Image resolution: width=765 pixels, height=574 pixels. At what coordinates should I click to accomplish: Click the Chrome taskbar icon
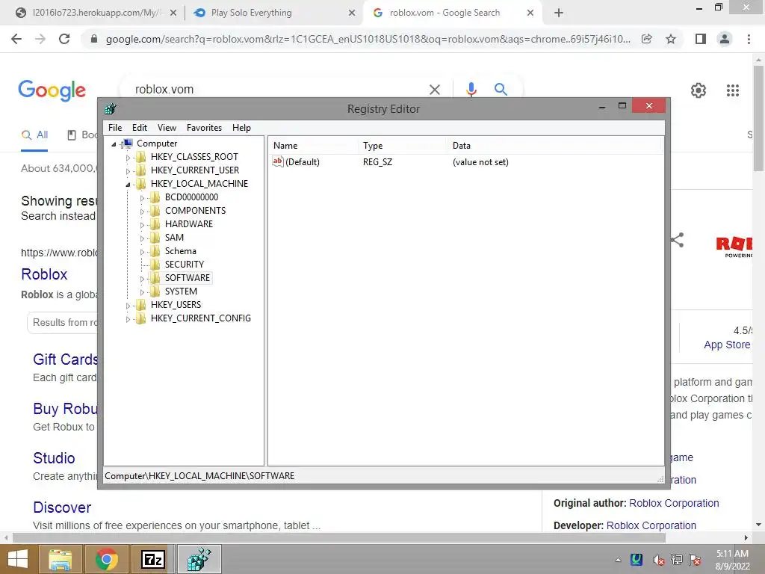click(x=106, y=559)
